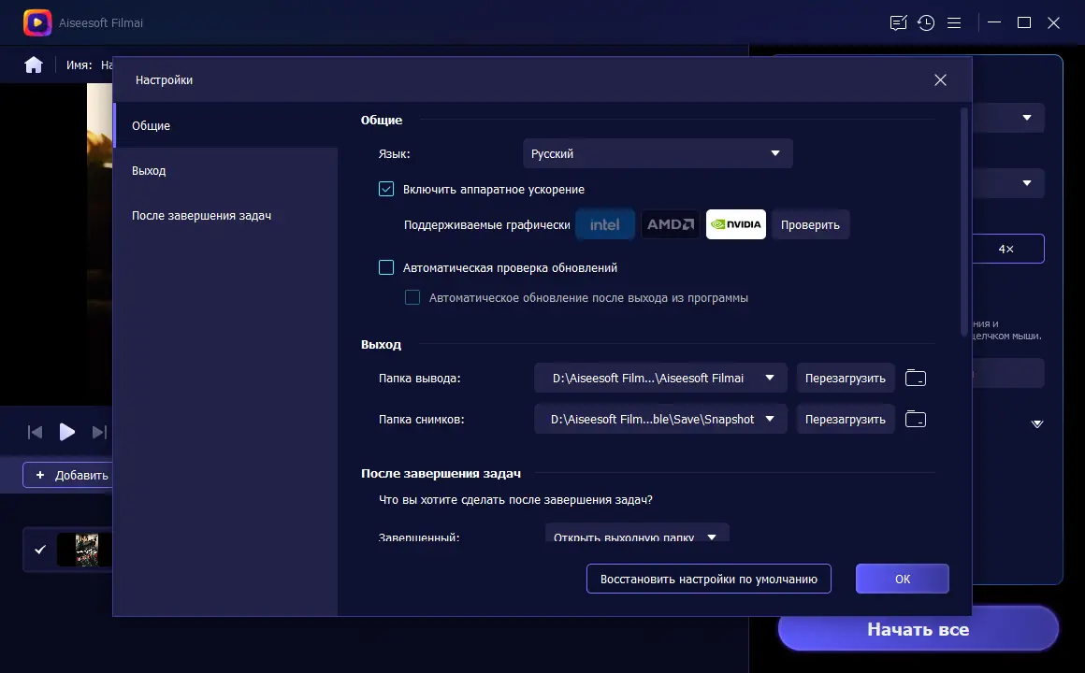
Task: Select the 4× upscale option
Action: (1006, 249)
